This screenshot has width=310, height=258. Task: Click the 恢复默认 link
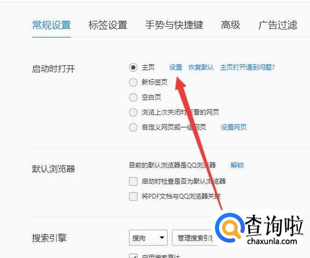(x=201, y=68)
